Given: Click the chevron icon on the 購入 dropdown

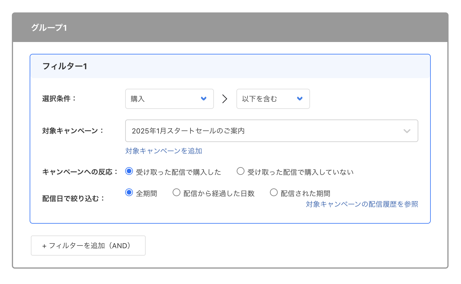Looking at the screenshot, I should (204, 99).
